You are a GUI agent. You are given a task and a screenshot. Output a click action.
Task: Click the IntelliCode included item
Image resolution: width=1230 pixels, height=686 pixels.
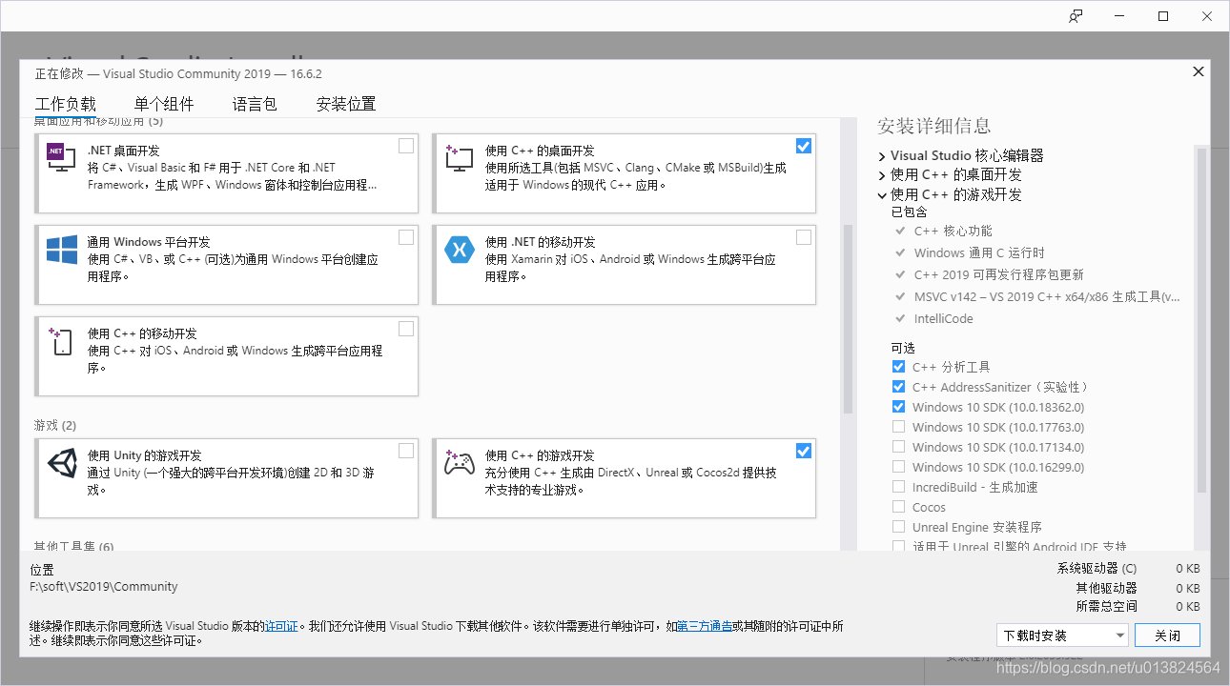coord(943,318)
